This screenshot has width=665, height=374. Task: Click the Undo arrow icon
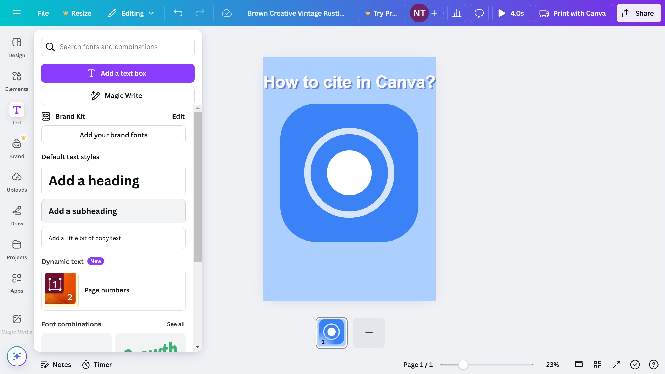point(178,13)
